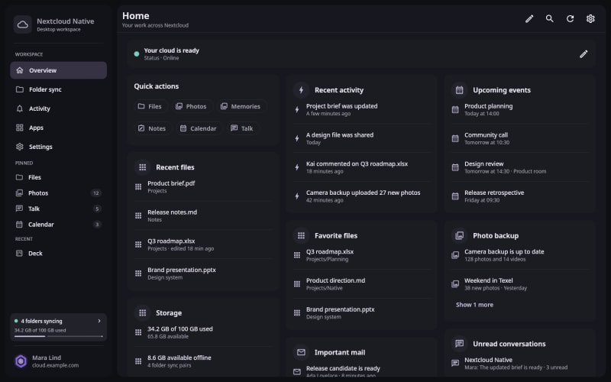Open Release notes.md in Recent files
This screenshot has width=611, height=382.
pyautogui.click(x=202, y=215)
